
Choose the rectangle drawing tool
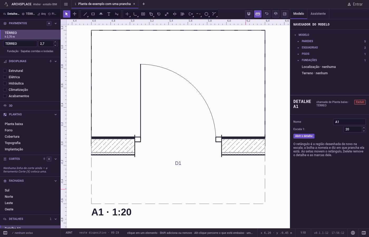(x=93, y=14)
